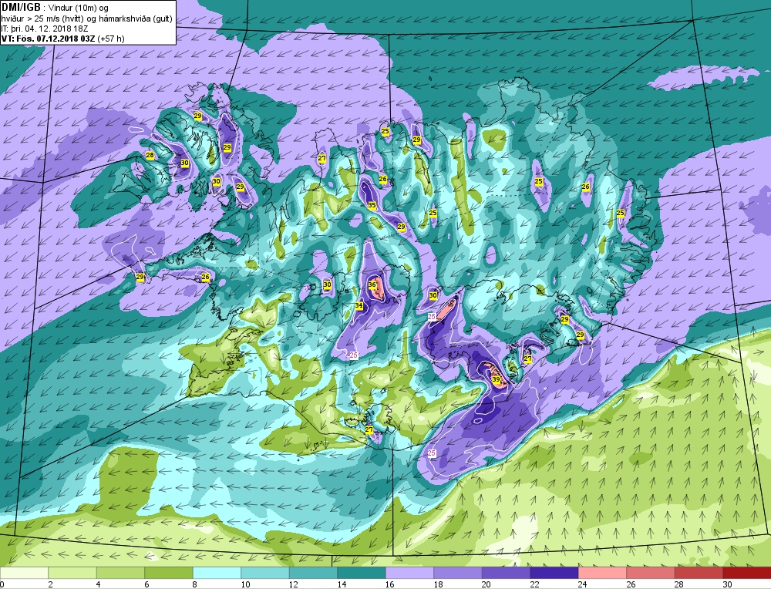Screen dimensions: 771x589
Task: Click the olive legend swatch from 6 to 8
Action: tap(169, 573)
